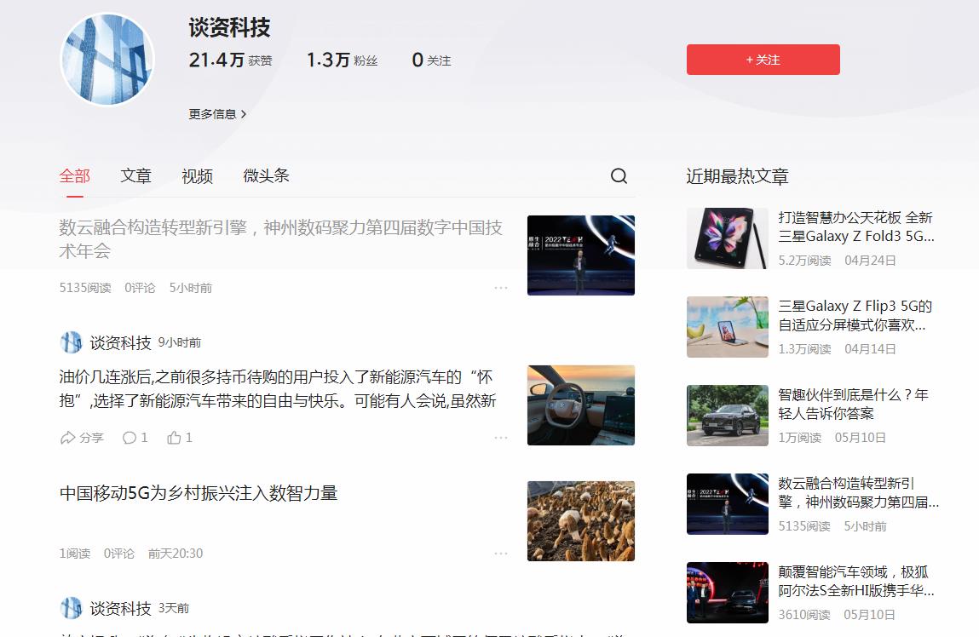Click sidebar conference stage thumbnail
The width and height of the screenshot is (979, 637).
[x=728, y=504]
